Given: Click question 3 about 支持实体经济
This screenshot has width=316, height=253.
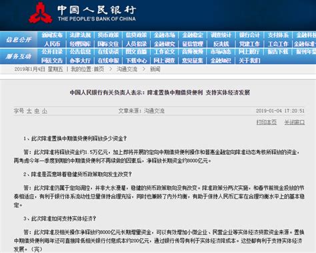Looking at the screenshot, I should point(60,218).
